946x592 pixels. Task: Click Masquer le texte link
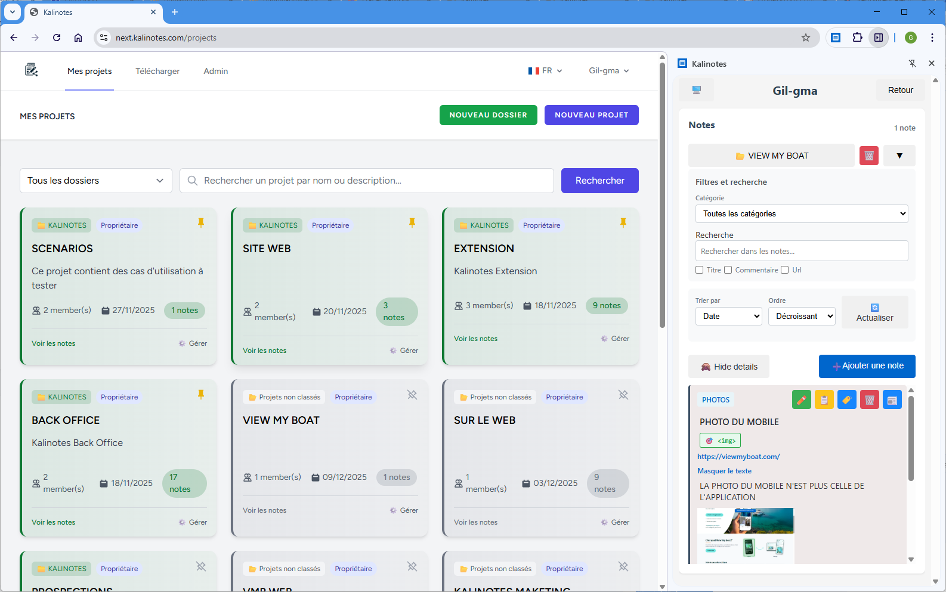tap(724, 471)
